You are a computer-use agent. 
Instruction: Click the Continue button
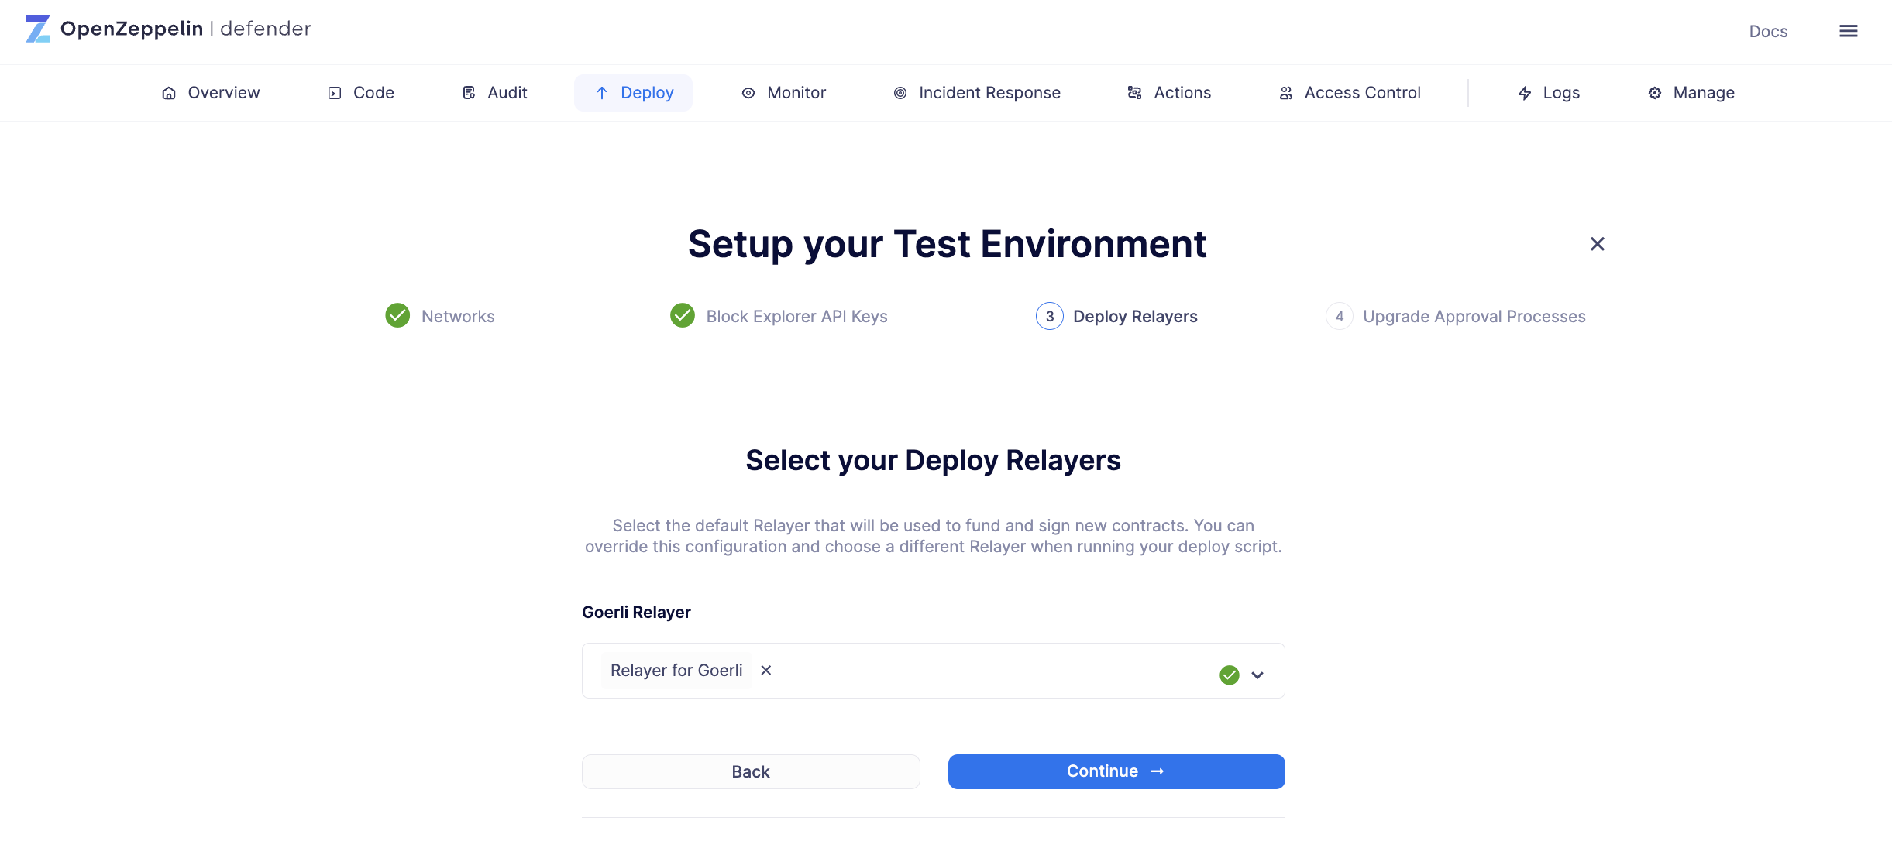[1116, 771]
